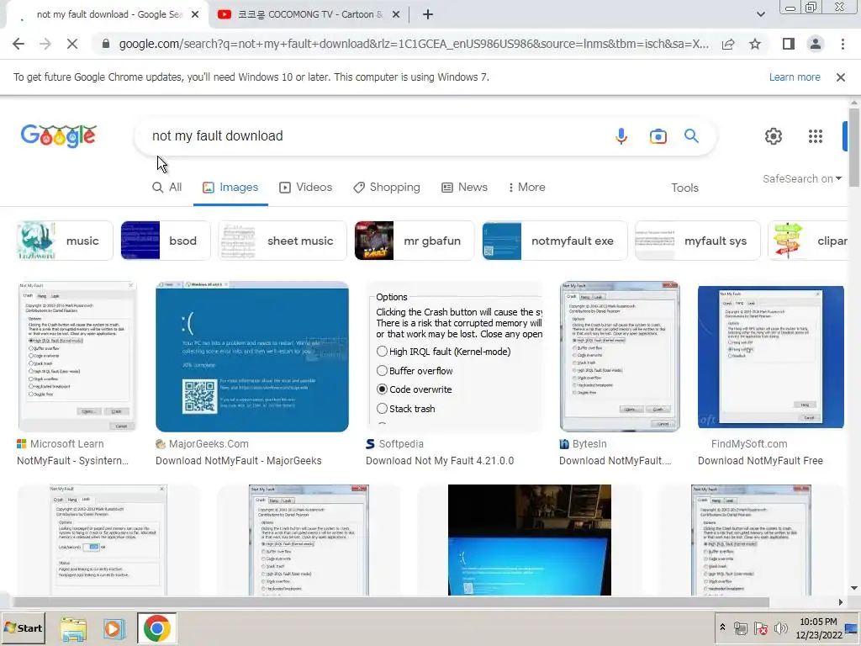Open the Google apps grid

click(816, 135)
